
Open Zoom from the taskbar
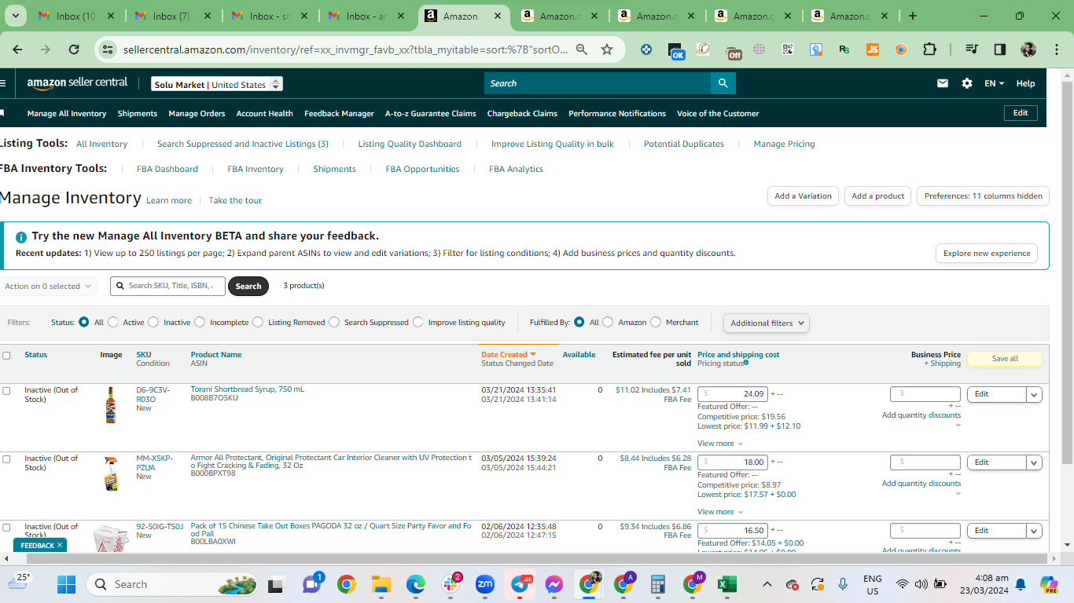click(485, 584)
